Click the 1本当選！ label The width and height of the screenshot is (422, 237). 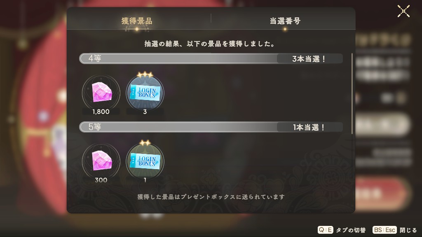click(x=309, y=127)
